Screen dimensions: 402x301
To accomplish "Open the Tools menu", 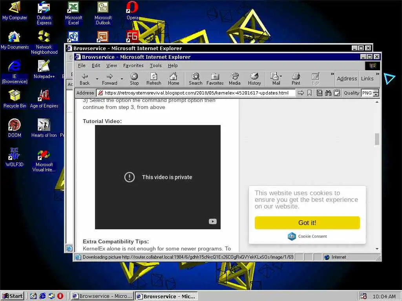I will (x=155, y=65).
